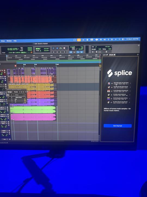The image size is (147, 197).
Task: Switch to the Clips tab
Action: point(105,55)
